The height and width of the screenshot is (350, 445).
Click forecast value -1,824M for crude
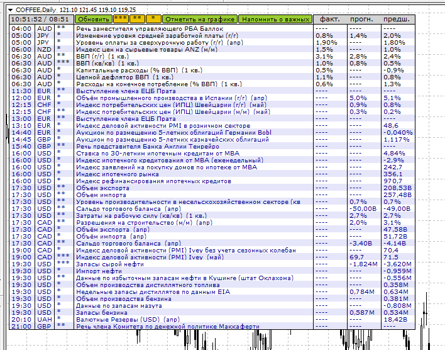[x=363, y=264]
